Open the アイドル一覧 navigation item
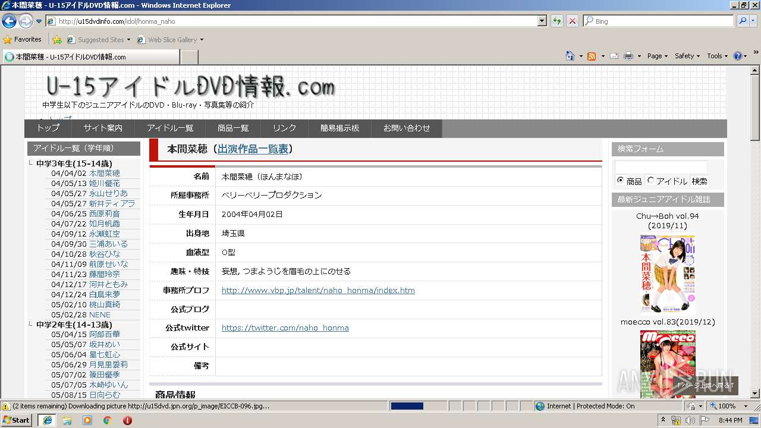Image resolution: width=761 pixels, height=428 pixels. tap(170, 128)
